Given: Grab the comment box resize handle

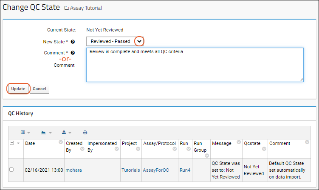Looking at the screenshot, I should tap(301, 79).
